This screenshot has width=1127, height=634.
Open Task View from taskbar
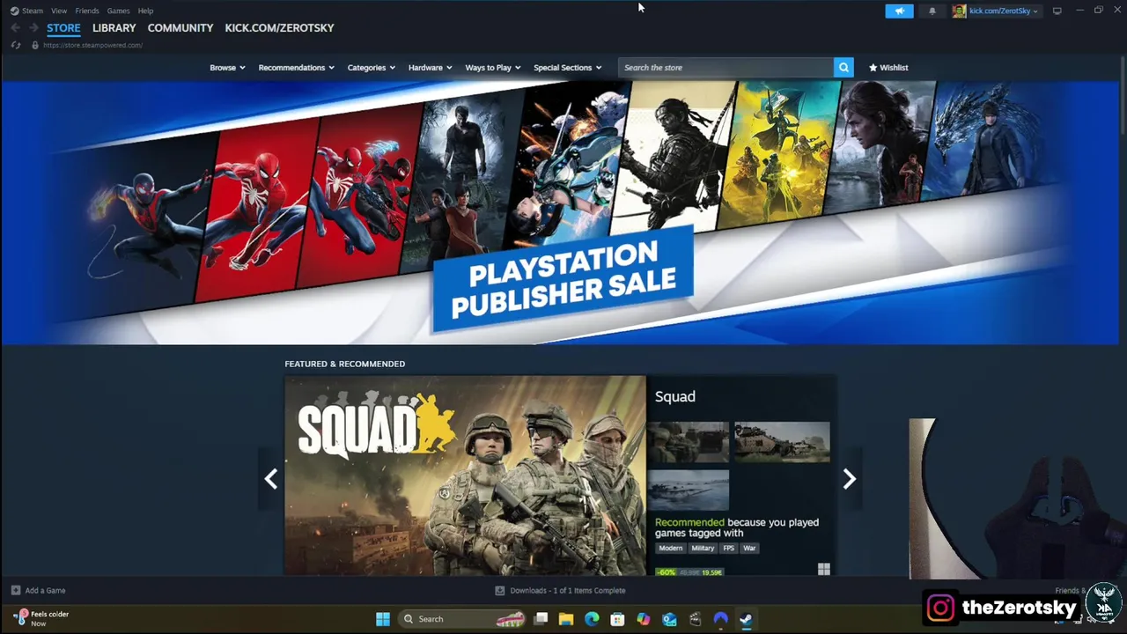(541, 619)
